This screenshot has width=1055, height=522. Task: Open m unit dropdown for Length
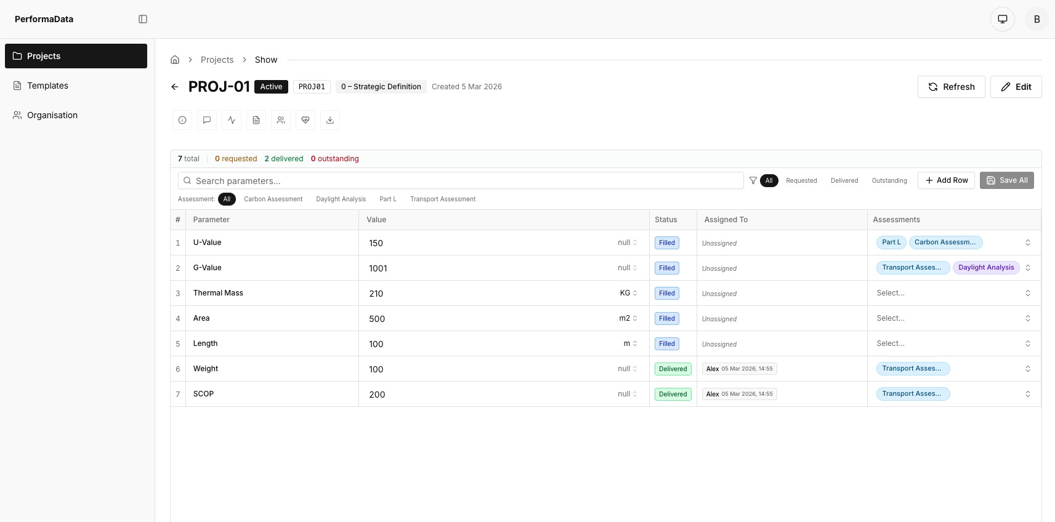(631, 343)
